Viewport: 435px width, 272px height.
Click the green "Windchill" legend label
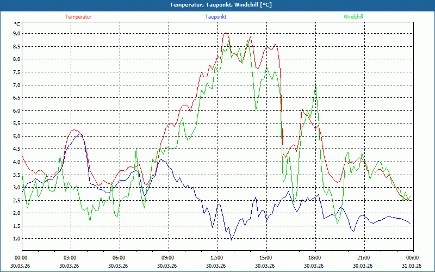353,17
